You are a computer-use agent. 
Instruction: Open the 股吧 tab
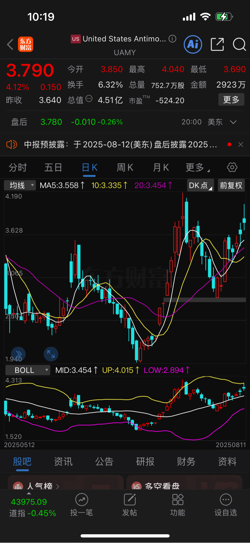22,461
